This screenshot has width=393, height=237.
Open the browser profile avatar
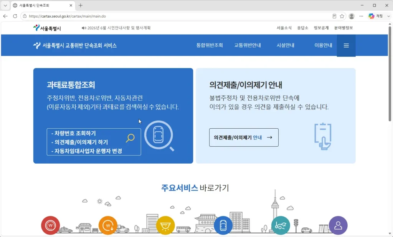(352, 16)
